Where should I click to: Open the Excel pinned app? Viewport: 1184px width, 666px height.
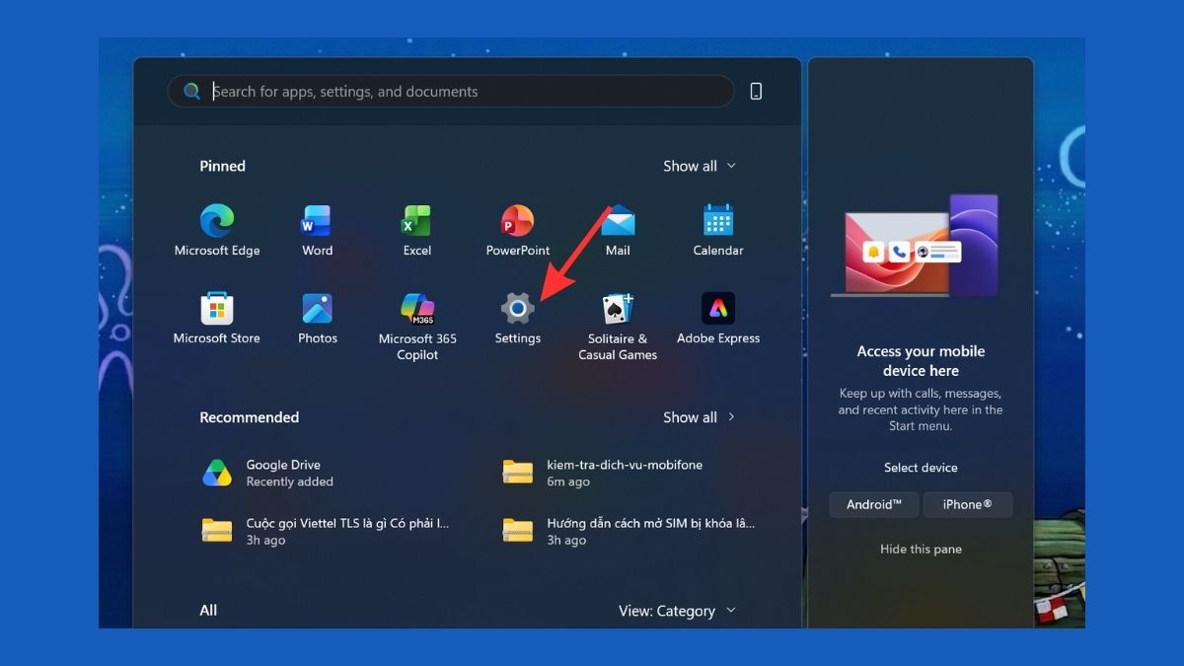coord(417,230)
